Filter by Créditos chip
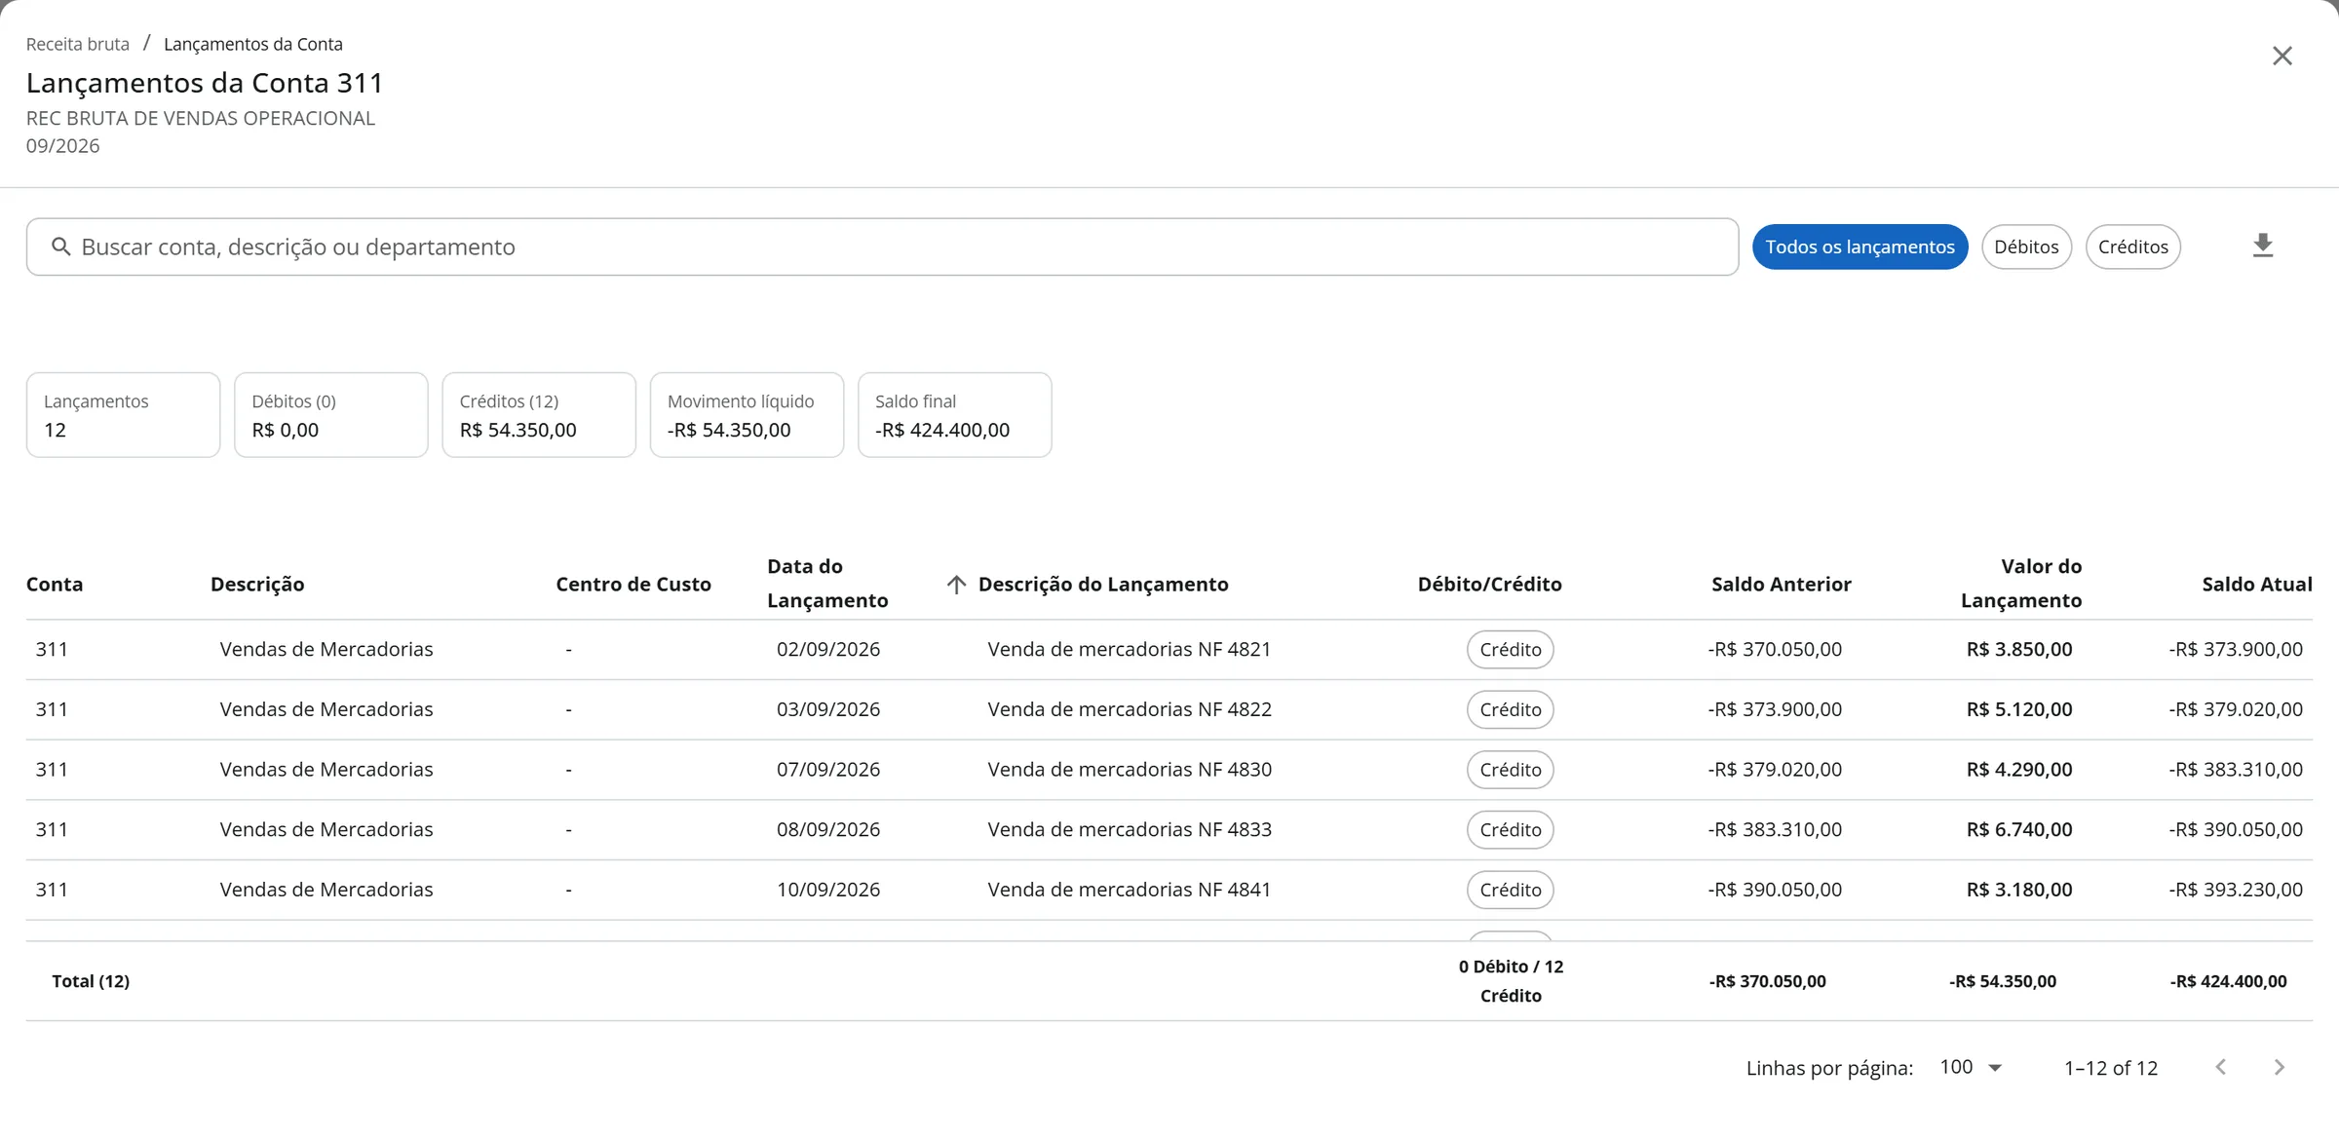 (2132, 247)
